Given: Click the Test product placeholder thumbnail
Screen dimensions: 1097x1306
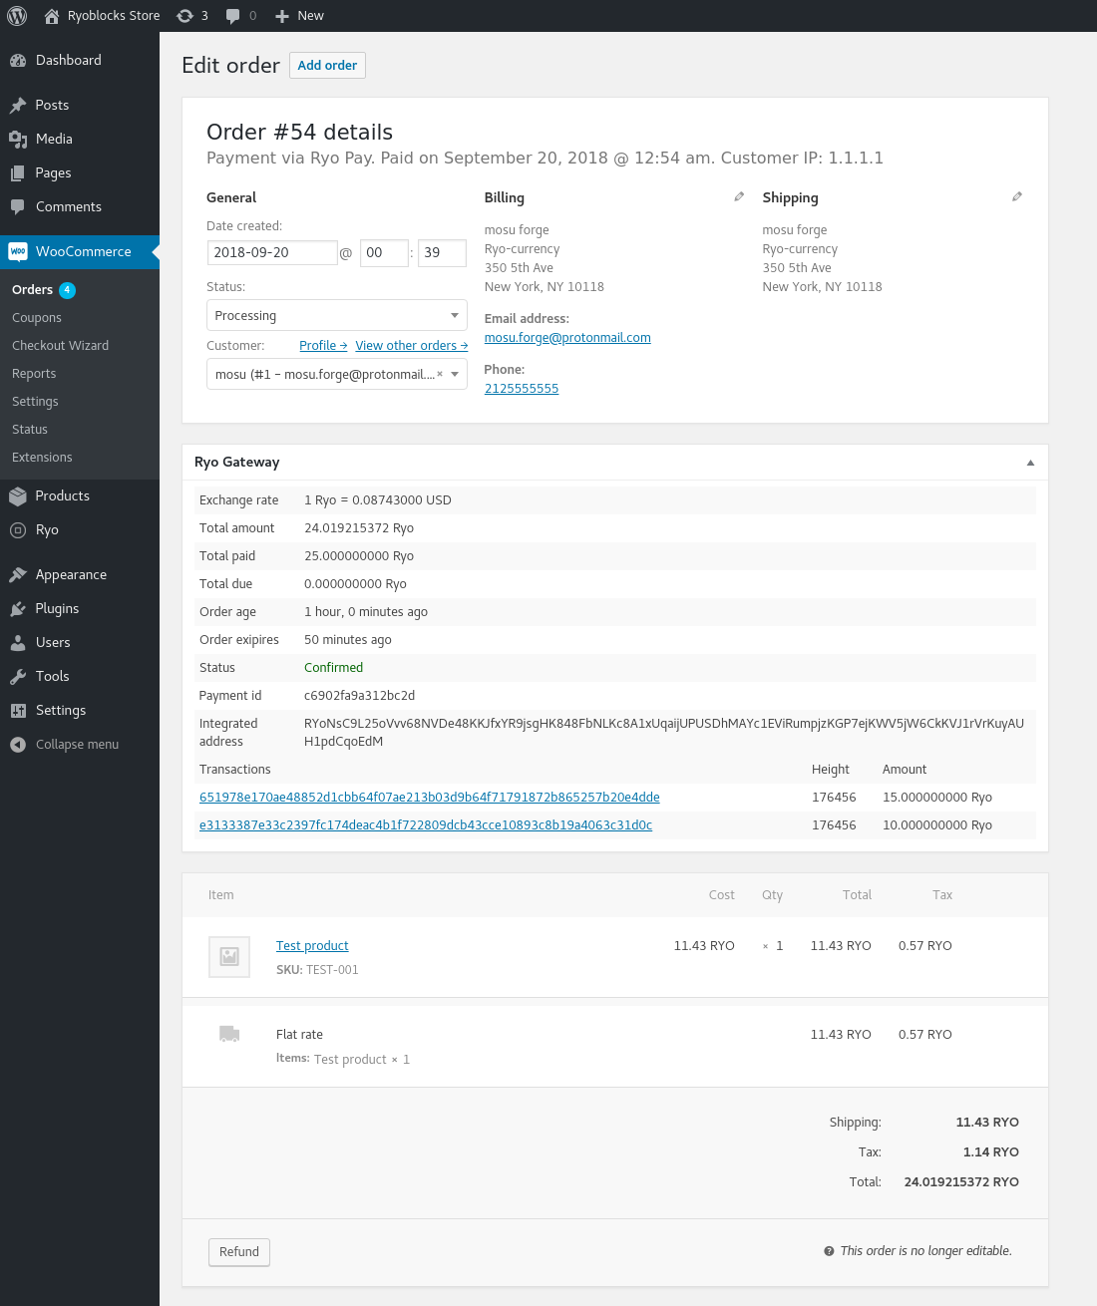Looking at the screenshot, I should pos(229,956).
